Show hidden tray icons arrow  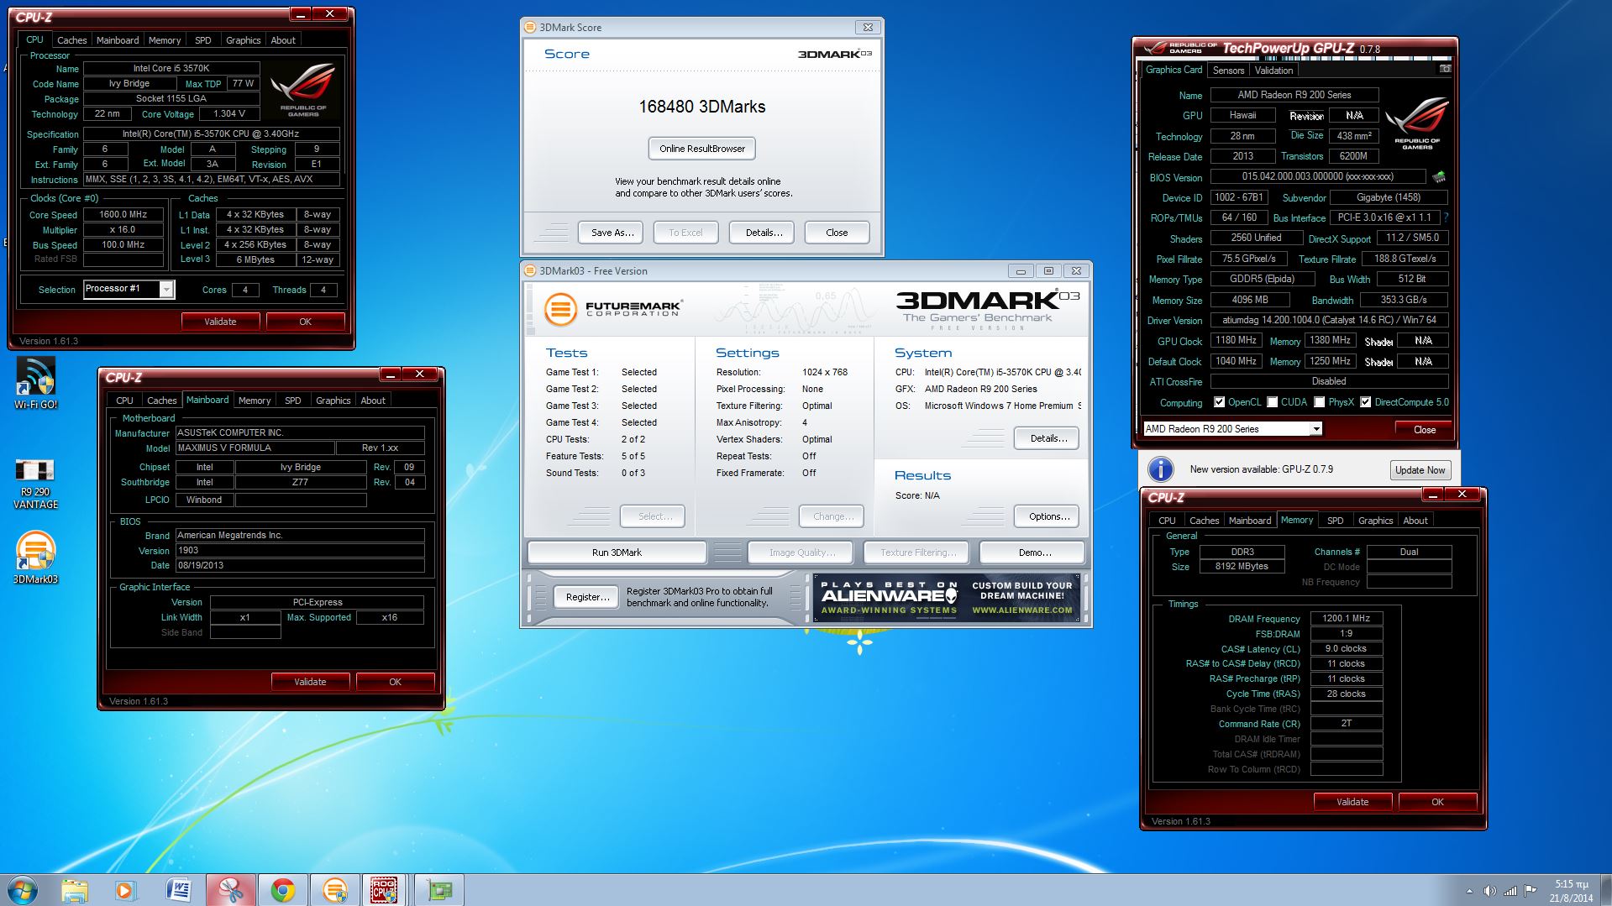(1469, 891)
